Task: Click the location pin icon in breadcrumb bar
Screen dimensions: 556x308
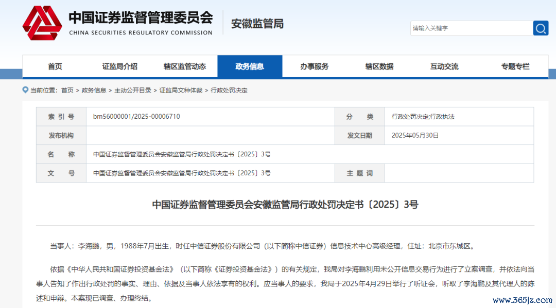Action: [x=25, y=89]
